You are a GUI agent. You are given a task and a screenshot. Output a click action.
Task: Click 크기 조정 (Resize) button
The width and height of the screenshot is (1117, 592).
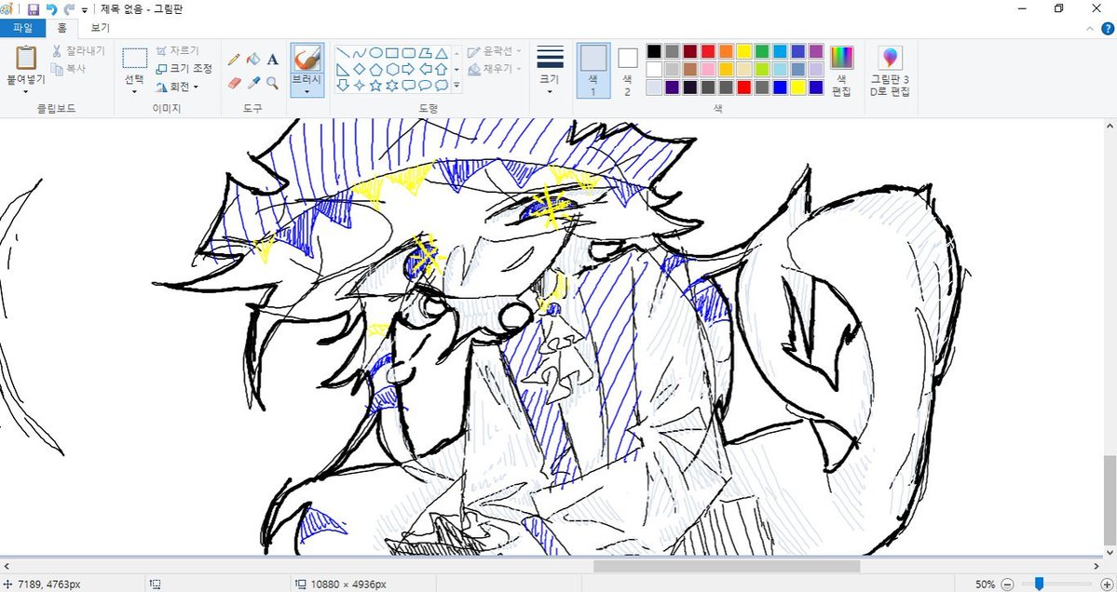point(184,69)
